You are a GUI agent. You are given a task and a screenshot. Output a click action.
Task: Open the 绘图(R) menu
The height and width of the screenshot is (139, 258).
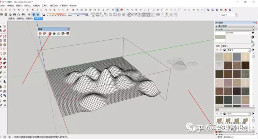(36, 6)
